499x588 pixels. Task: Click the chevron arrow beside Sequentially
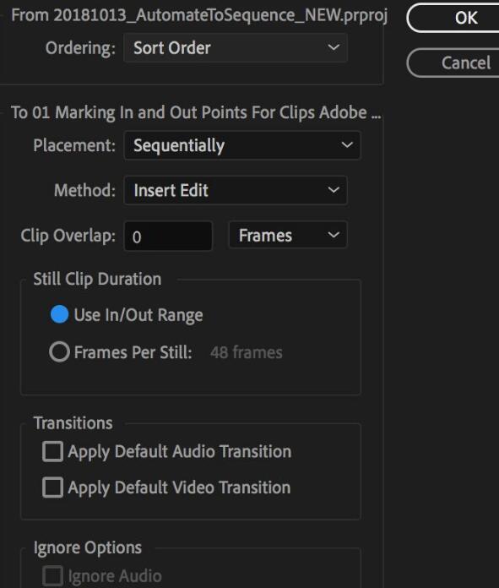(x=347, y=144)
